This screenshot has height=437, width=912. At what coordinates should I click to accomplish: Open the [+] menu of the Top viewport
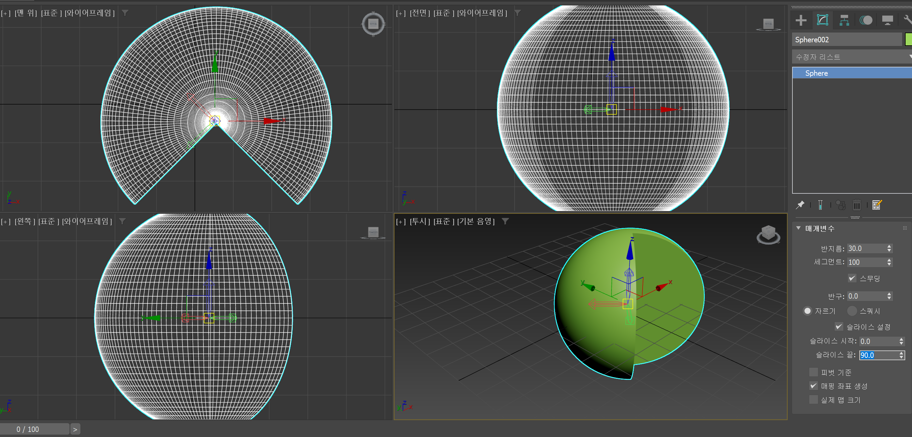(x=6, y=13)
